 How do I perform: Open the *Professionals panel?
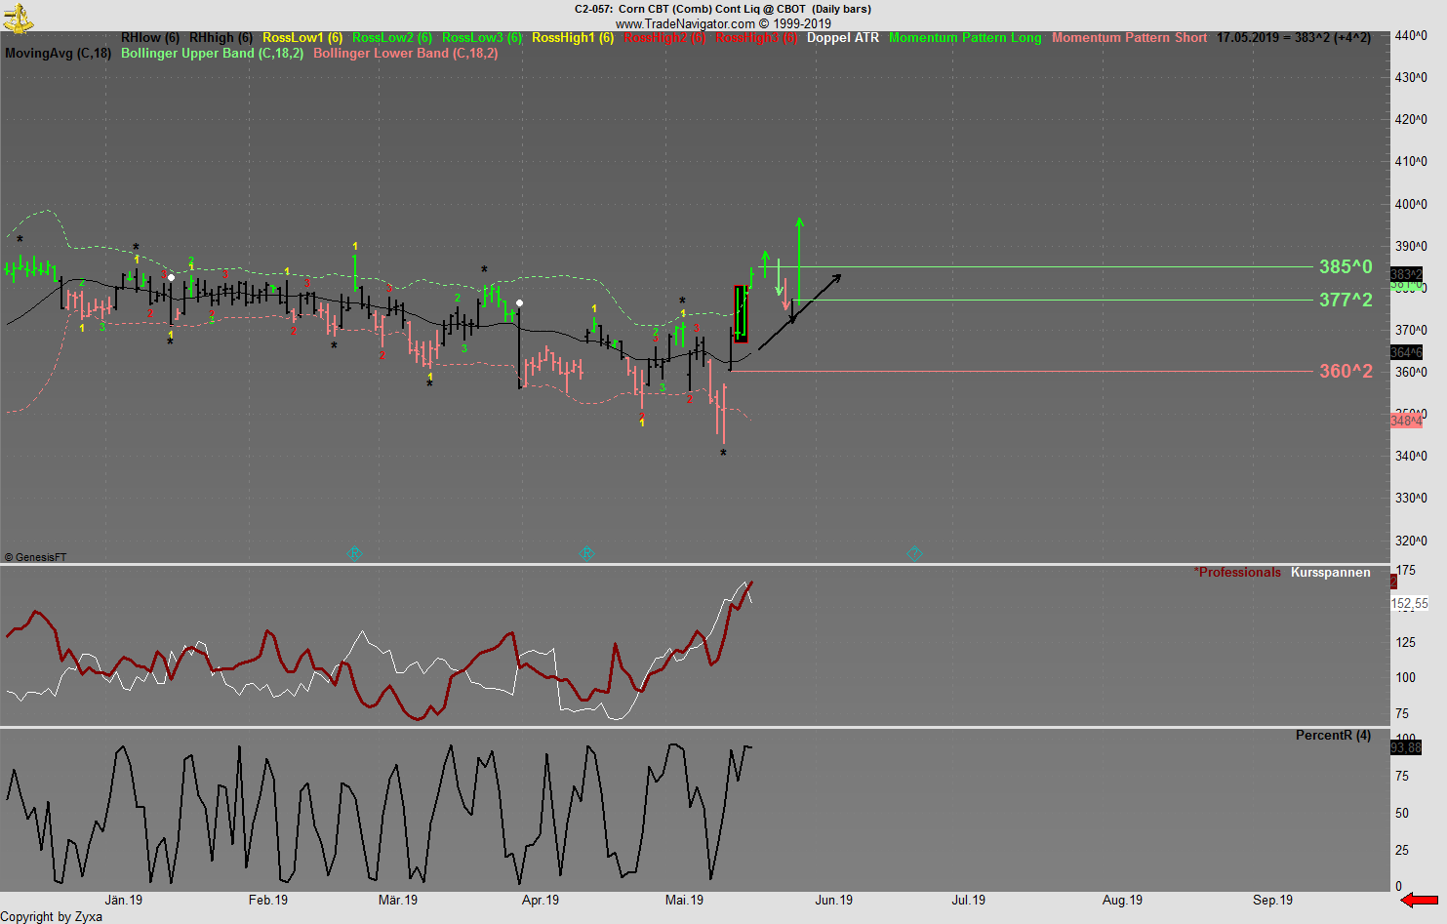pos(1236,572)
